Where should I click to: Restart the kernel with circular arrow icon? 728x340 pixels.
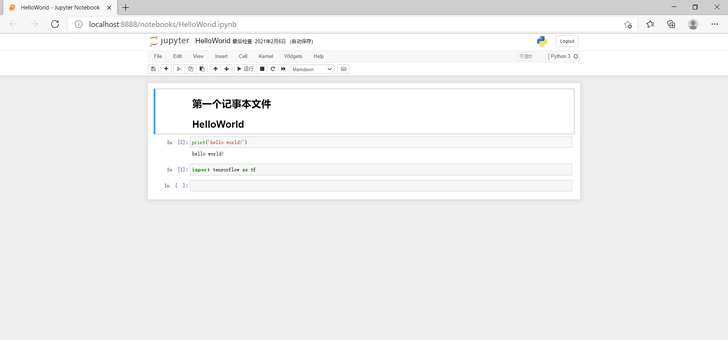(273, 69)
